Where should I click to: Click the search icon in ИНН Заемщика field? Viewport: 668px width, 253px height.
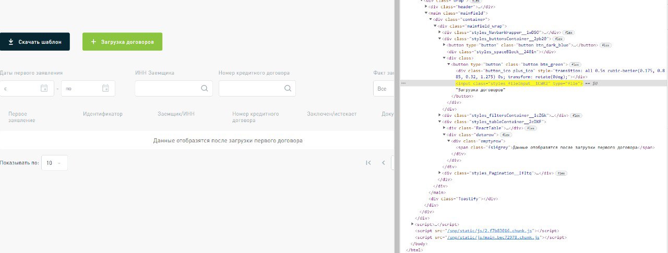click(x=204, y=89)
